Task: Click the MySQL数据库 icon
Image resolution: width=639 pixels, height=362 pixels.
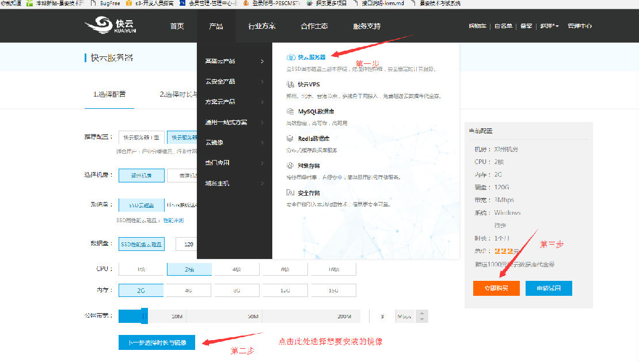Action: [291, 111]
